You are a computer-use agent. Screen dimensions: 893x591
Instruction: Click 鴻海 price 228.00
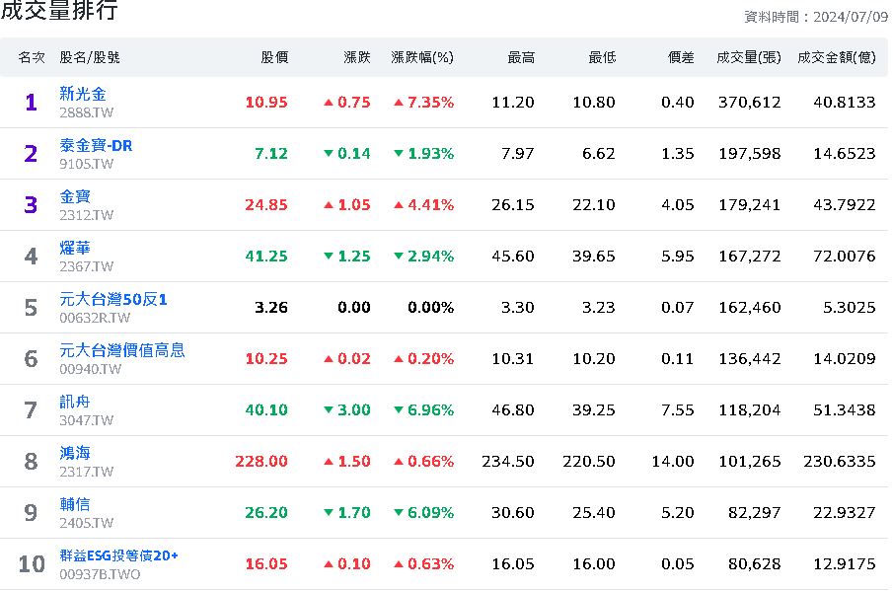pos(261,461)
